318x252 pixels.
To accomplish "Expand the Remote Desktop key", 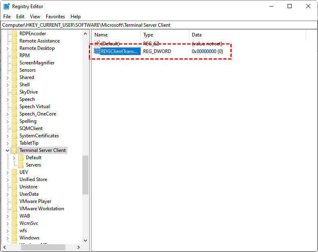I will pos(7,49).
